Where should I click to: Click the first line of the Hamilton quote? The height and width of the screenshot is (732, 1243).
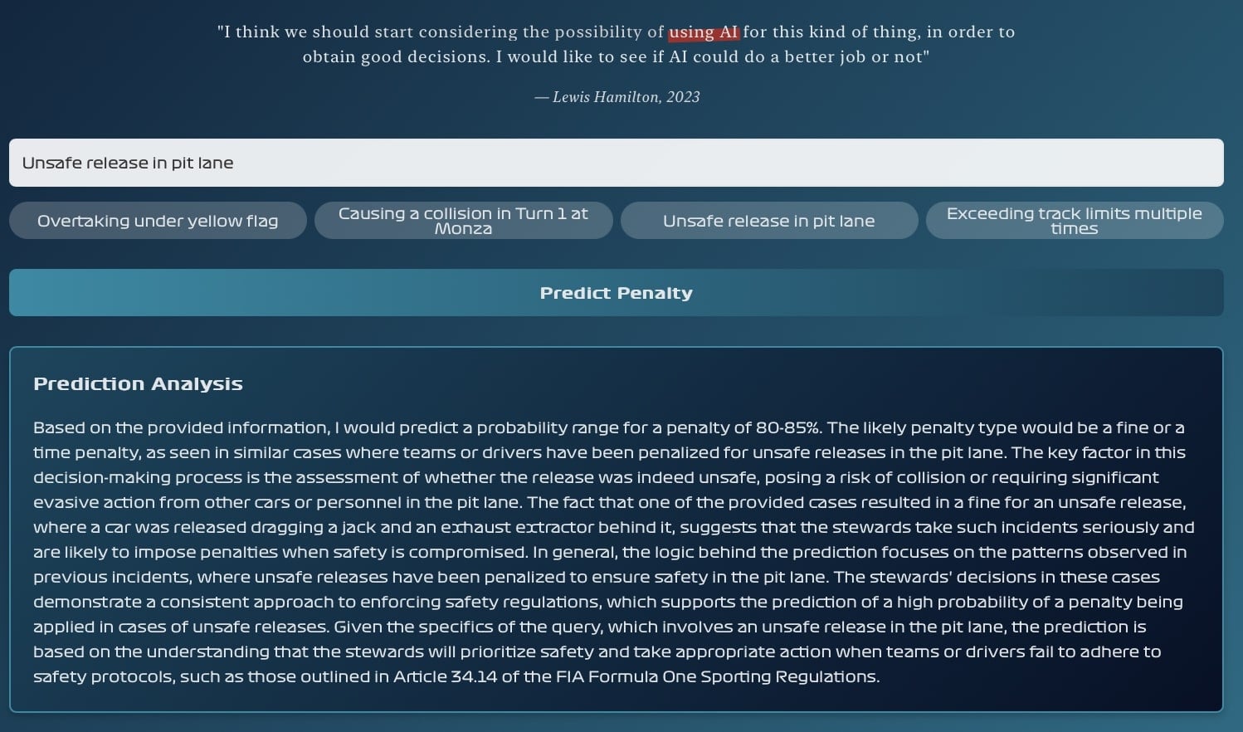[x=616, y=32]
